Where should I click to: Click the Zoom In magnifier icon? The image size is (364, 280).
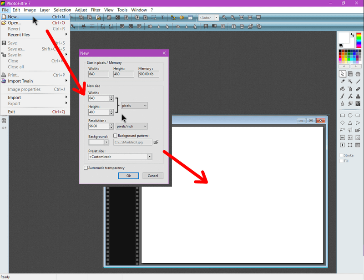(x=224, y=18)
